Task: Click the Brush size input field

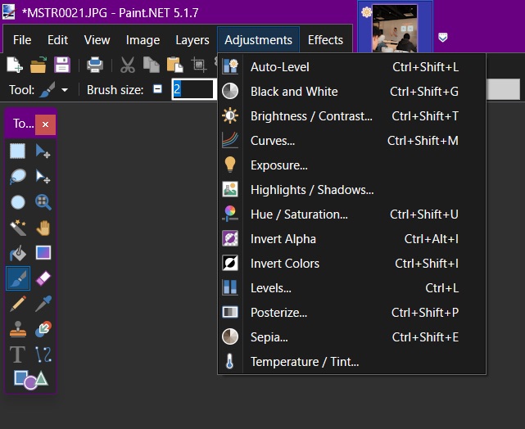Action: [192, 89]
